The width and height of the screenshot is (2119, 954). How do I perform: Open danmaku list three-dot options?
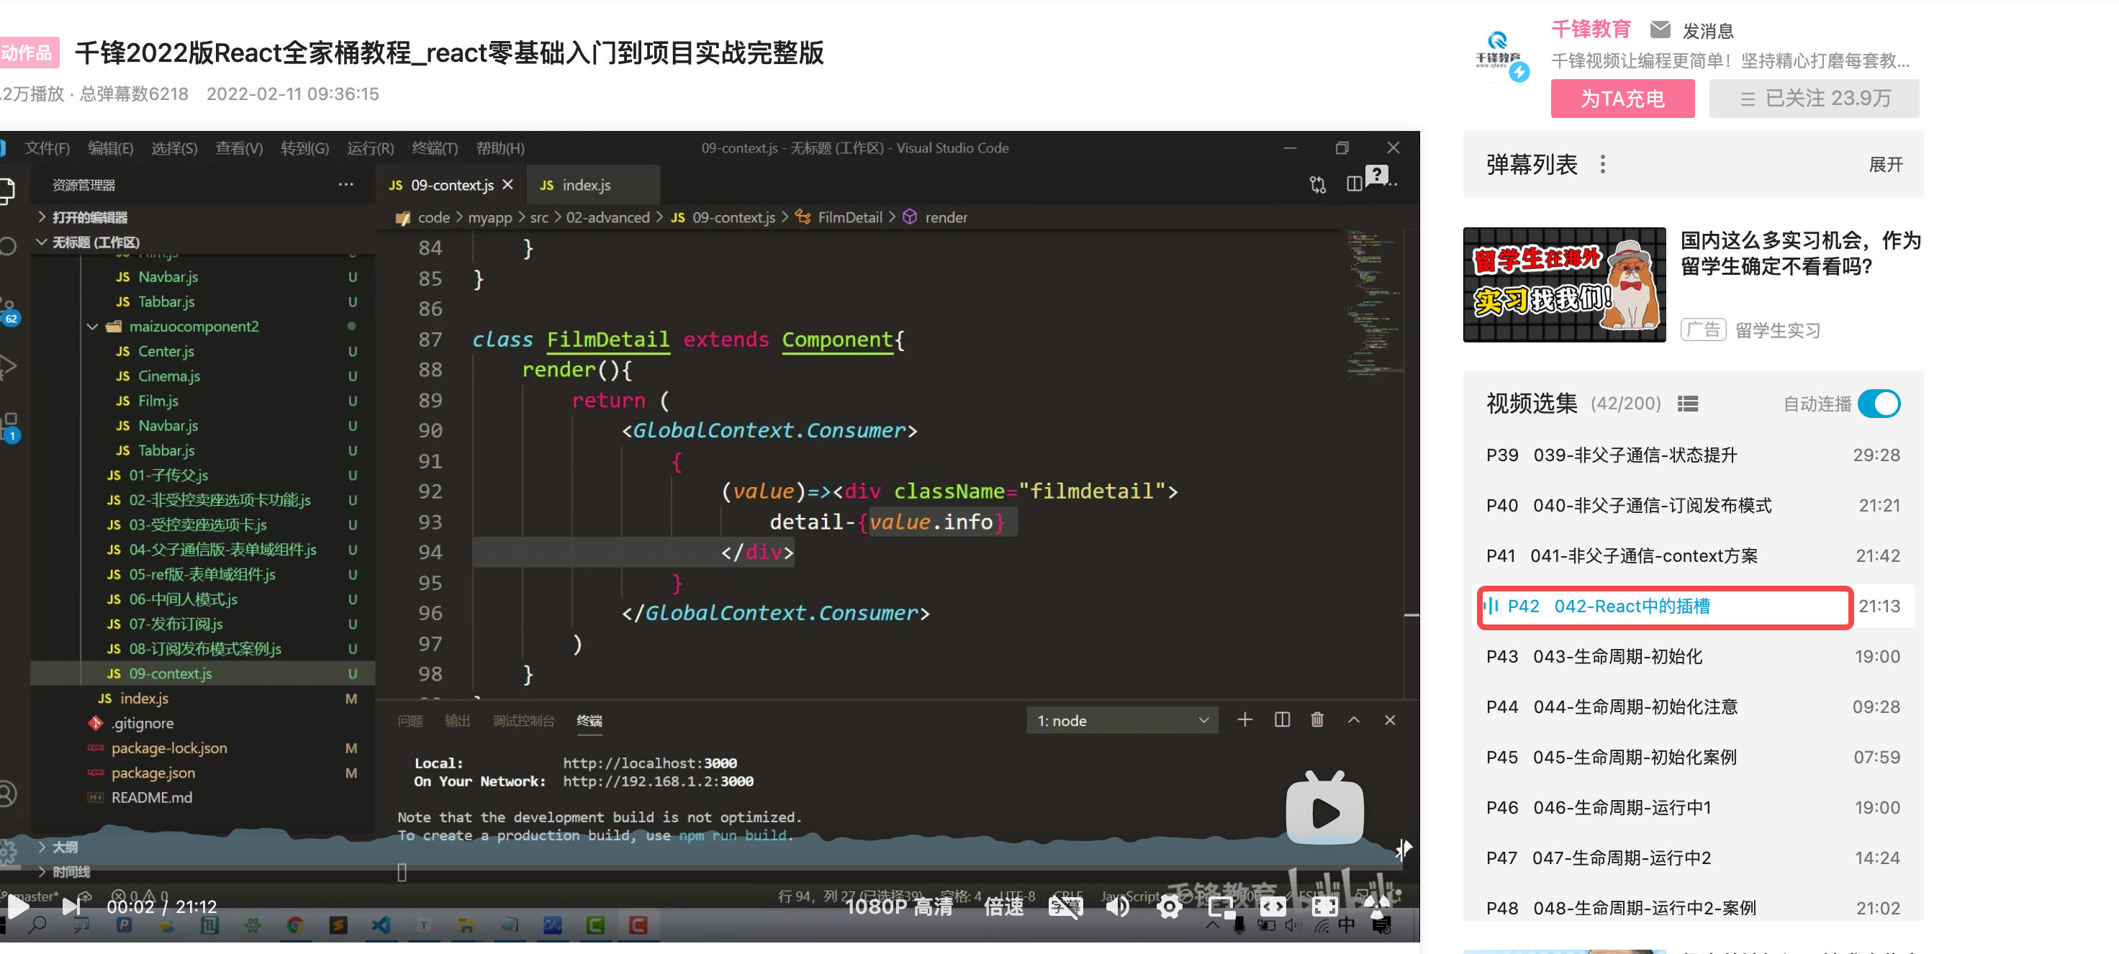tap(1602, 165)
